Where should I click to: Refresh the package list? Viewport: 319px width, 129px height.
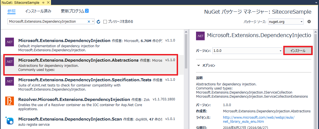tap(99, 22)
